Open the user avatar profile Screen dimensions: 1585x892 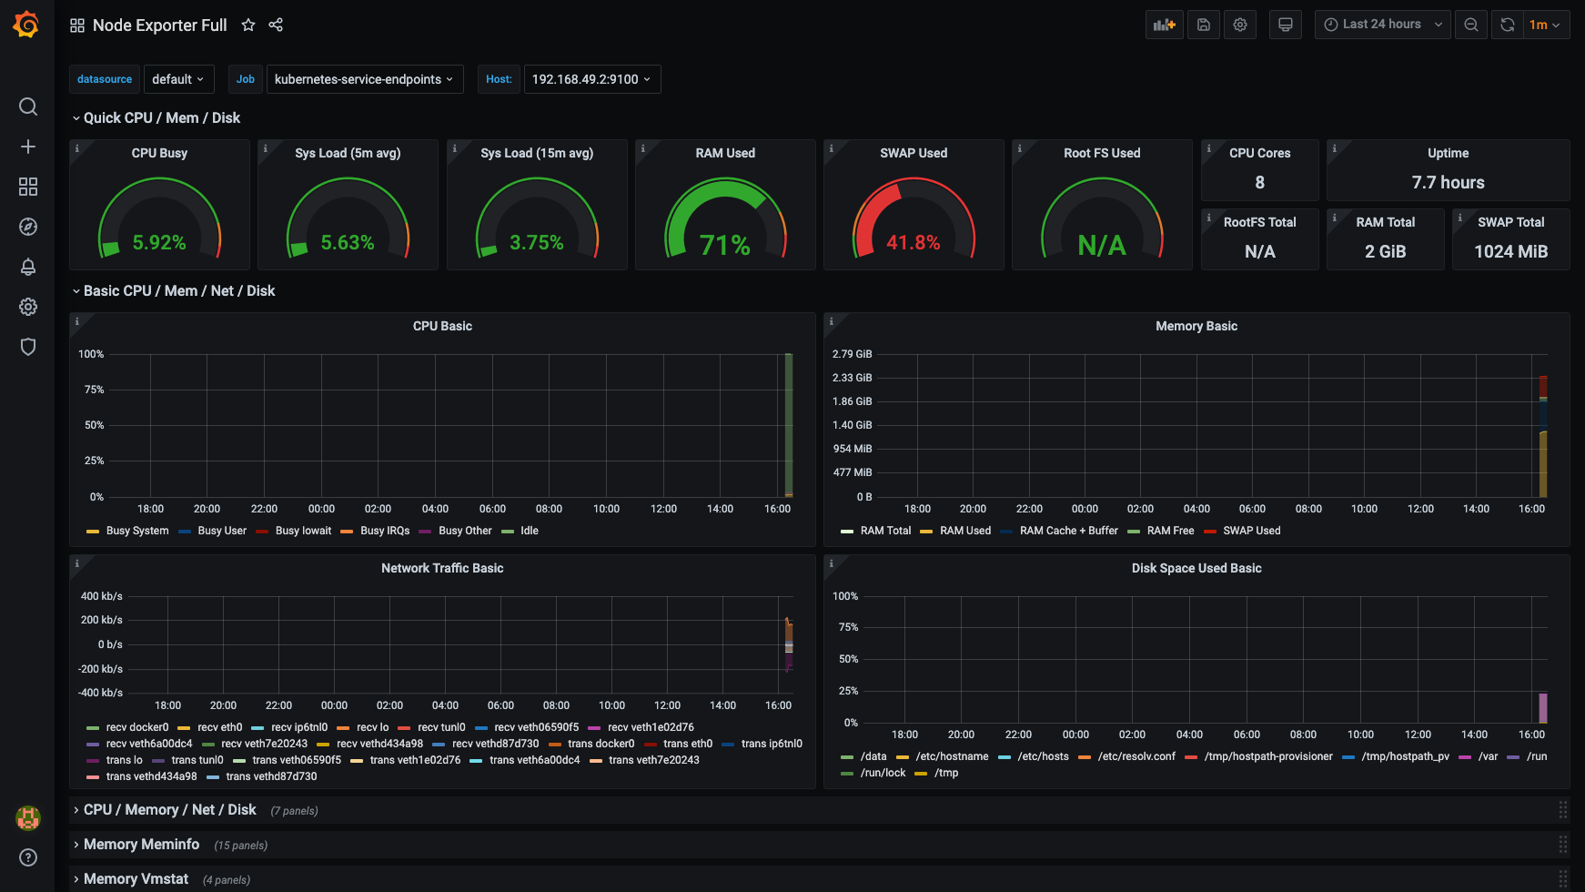pos(28,817)
